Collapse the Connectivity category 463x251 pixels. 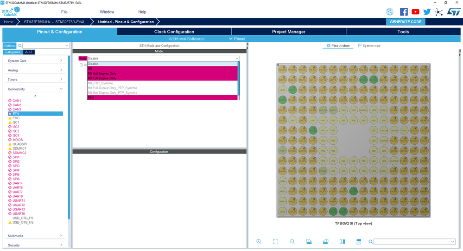(x=34, y=89)
